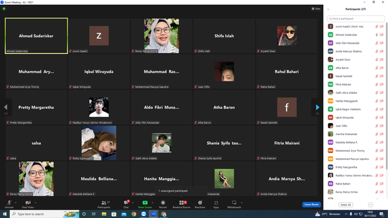Open Breakout Rooms
The image size is (388, 218).
click(x=181, y=204)
